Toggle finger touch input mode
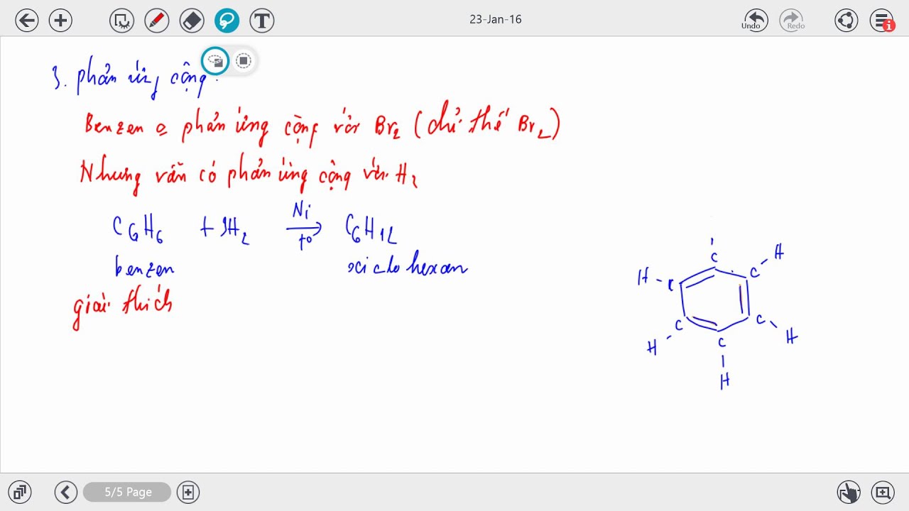Screen dimensions: 909x511 [849, 492]
